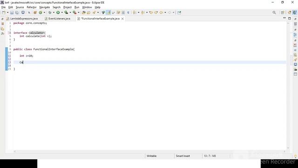Click the text 'int z=10;'
Screen dimensions: 298x168
pyautogui.click(x=27, y=56)
